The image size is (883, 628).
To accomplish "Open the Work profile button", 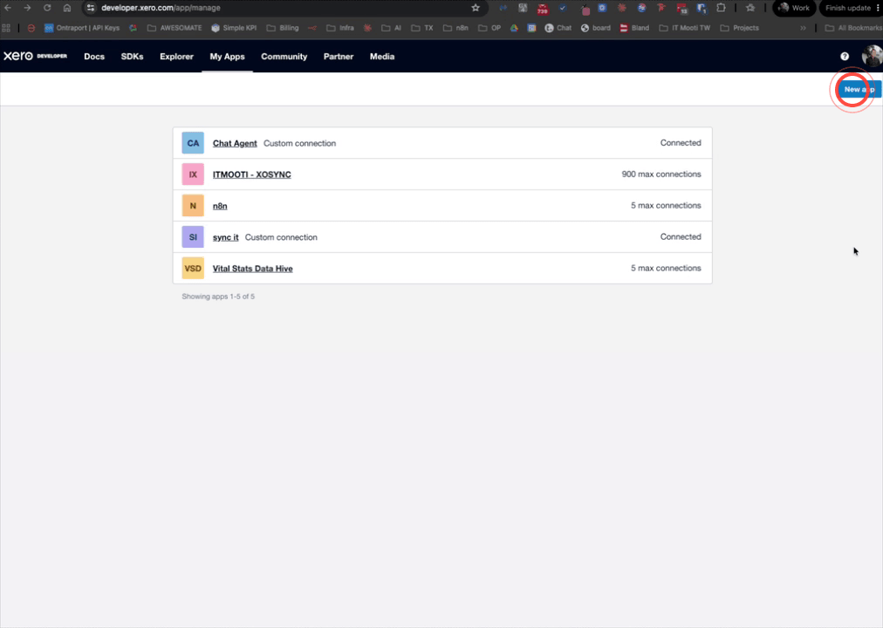I will pyautogui.click(x=794, y=8).
